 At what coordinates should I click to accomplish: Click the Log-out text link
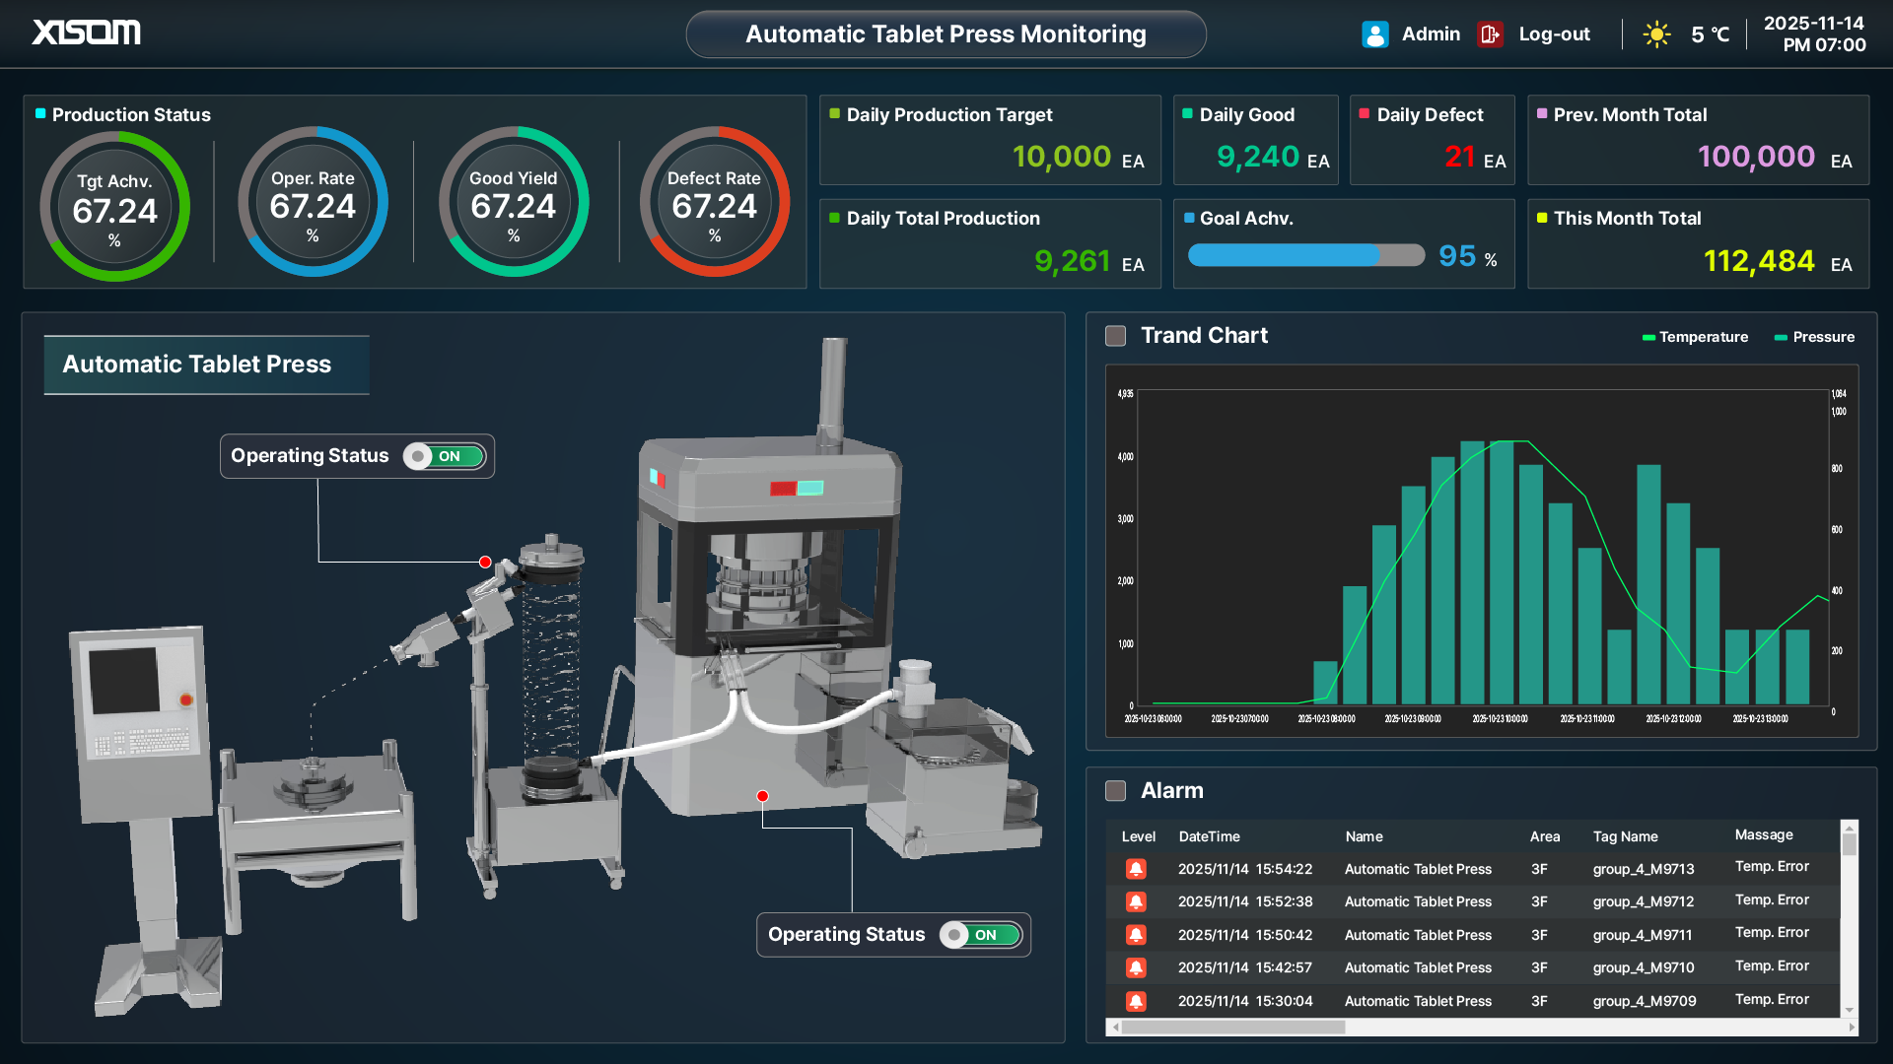point(1554,33)
